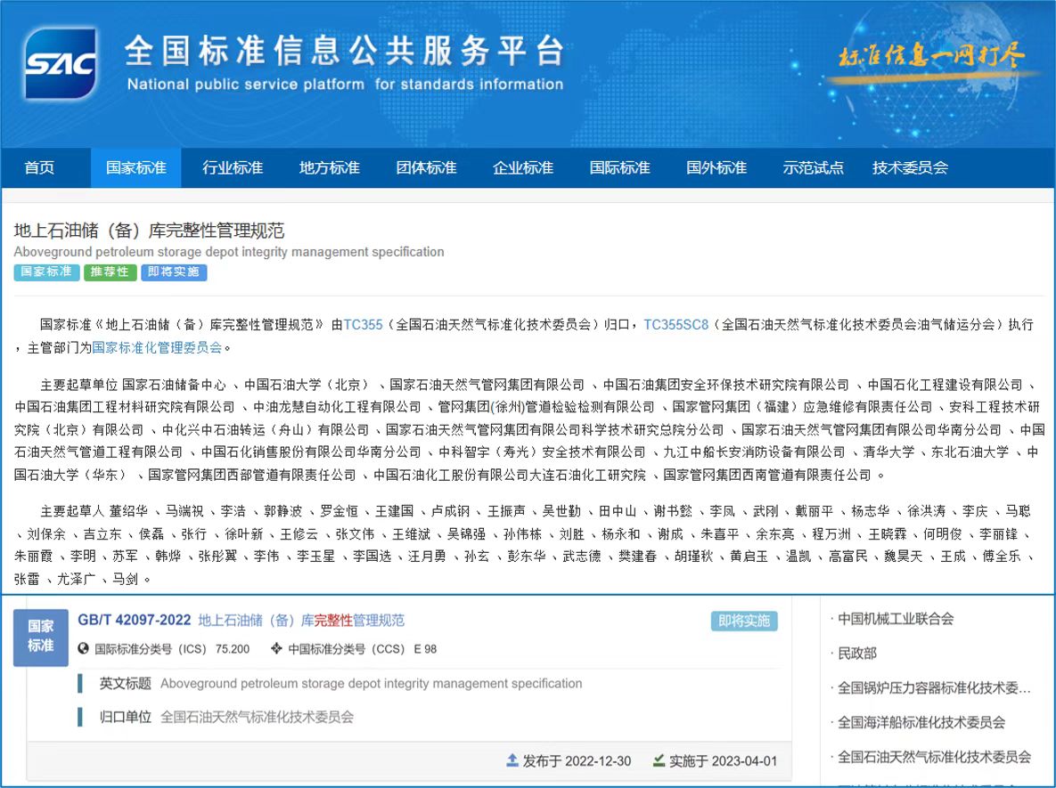
Task: Select 中国机械工业联合会 in the sidebar list
Action: [896, 619]
